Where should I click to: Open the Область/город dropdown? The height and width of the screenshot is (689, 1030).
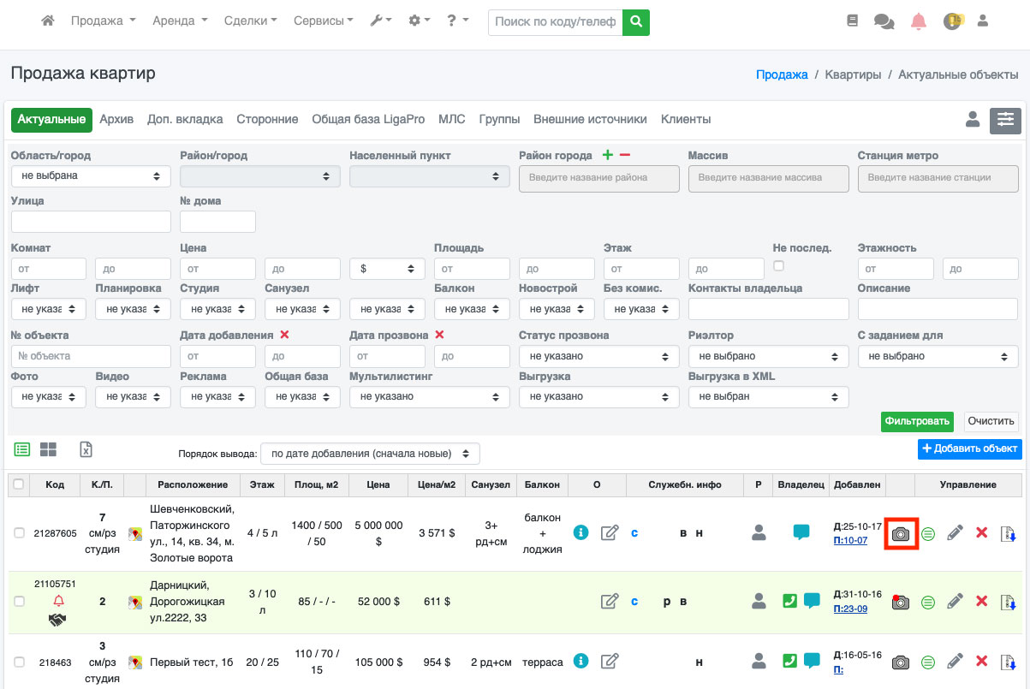(91, 175)
